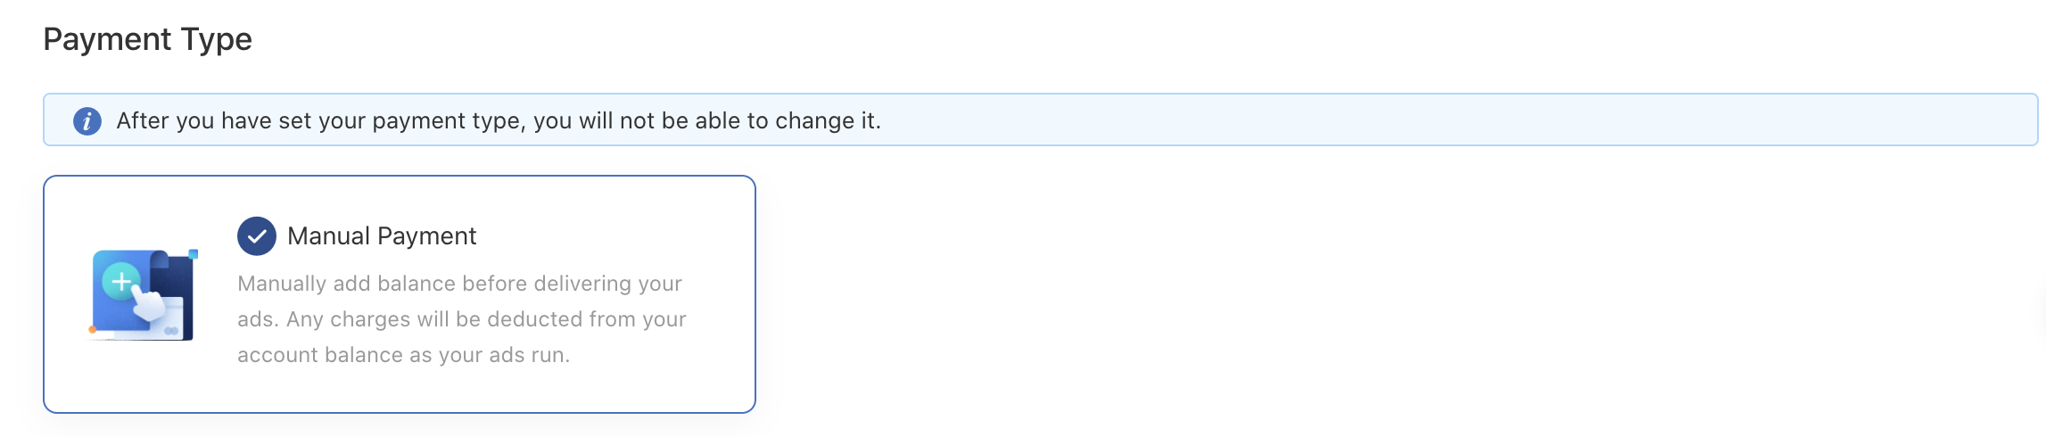Click the "Any charges will be deducted" line

click(486, 319)
